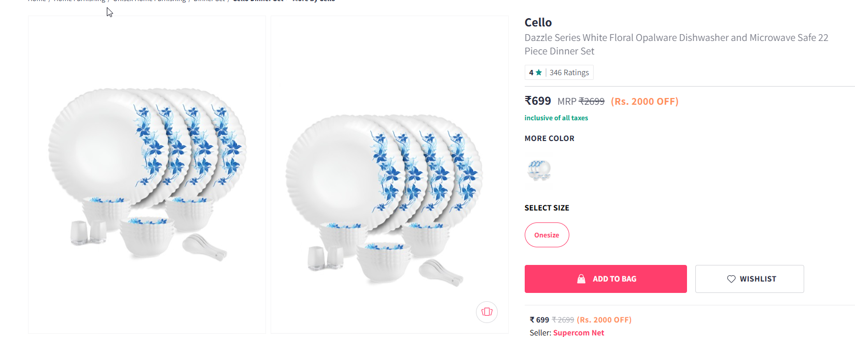This screenshot has width=855, height=337.
Task: Click the rating score number 4
Action: (x=531, y=73)
